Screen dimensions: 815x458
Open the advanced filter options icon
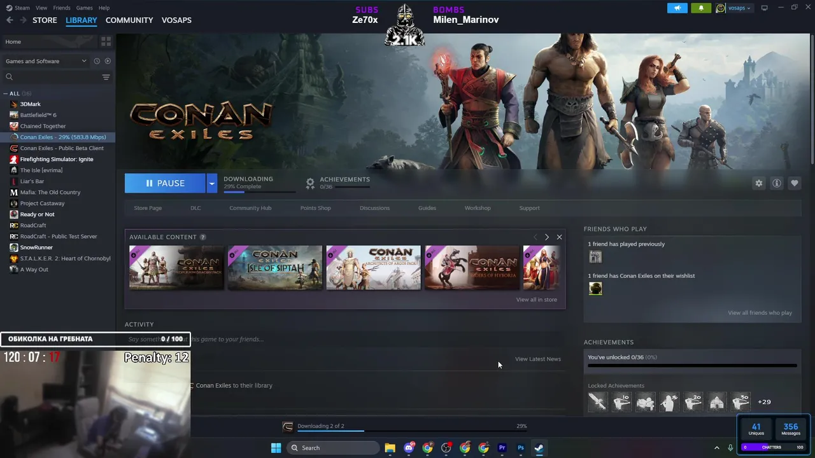[106, 77]
